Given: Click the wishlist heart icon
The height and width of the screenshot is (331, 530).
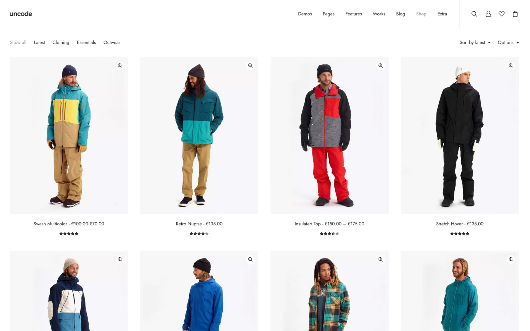Looking at the screenshot, I should click(502, 14).
